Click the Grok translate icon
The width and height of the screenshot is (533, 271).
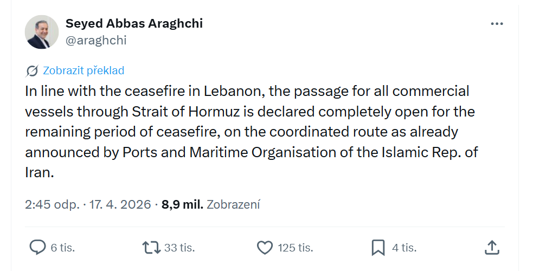coord(32,70)
